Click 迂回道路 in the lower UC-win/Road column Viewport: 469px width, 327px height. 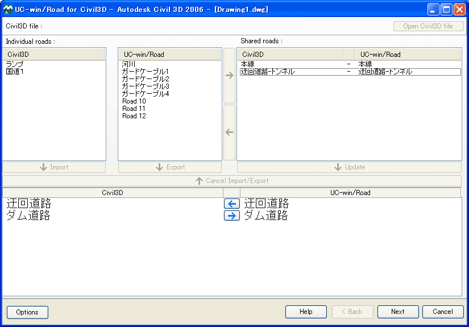click(x=267, y=204)
